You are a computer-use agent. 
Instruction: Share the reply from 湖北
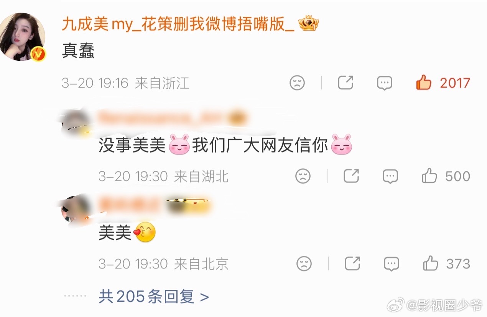coord(351,176)
